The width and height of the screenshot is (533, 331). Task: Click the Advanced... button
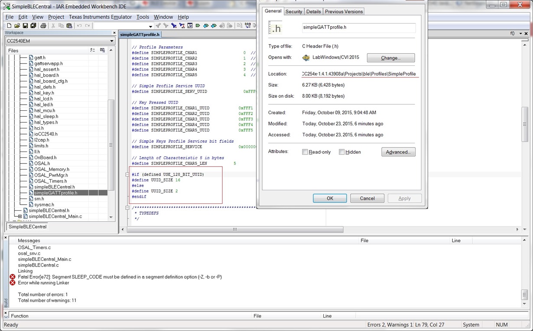[398, 152]
